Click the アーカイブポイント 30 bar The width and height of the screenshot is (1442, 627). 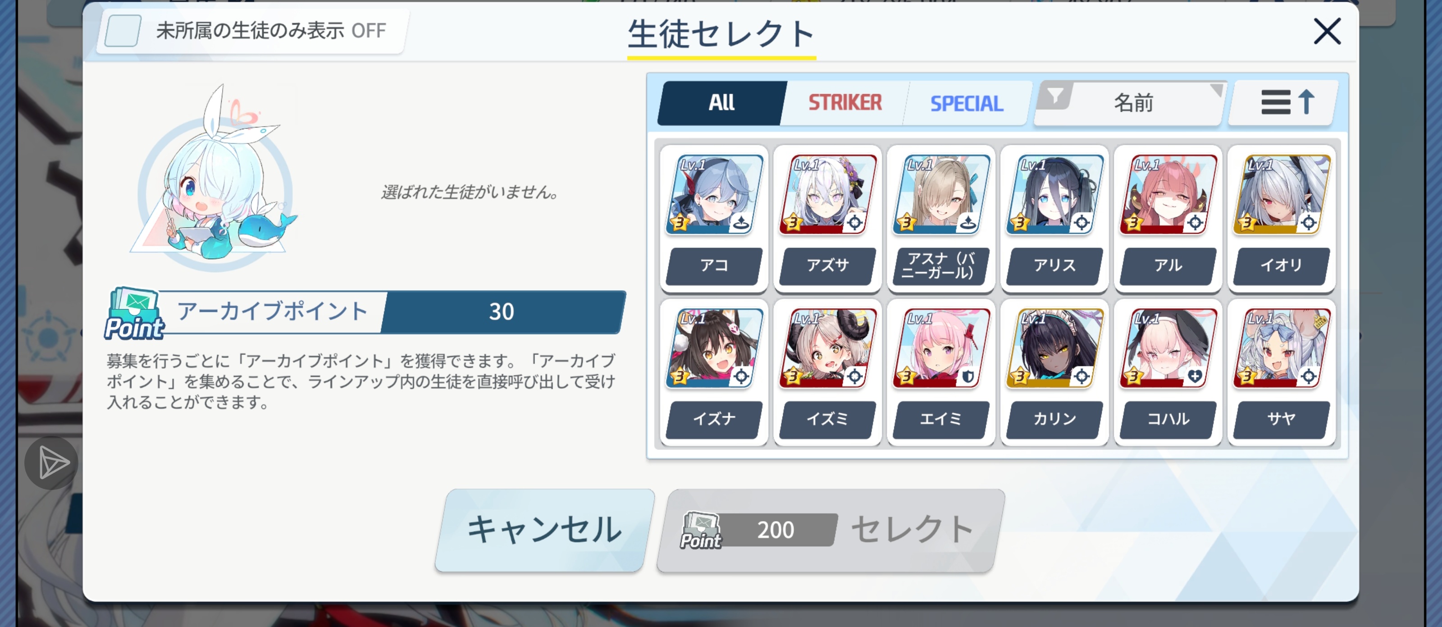[365, 312]
